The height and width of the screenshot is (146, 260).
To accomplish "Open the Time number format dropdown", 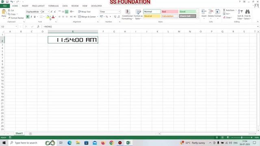I will (119, 12).
